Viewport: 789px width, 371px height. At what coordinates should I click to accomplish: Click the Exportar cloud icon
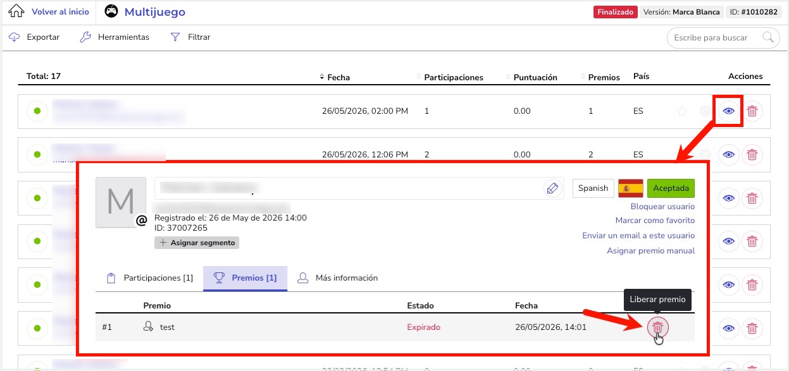coord(15,37)
